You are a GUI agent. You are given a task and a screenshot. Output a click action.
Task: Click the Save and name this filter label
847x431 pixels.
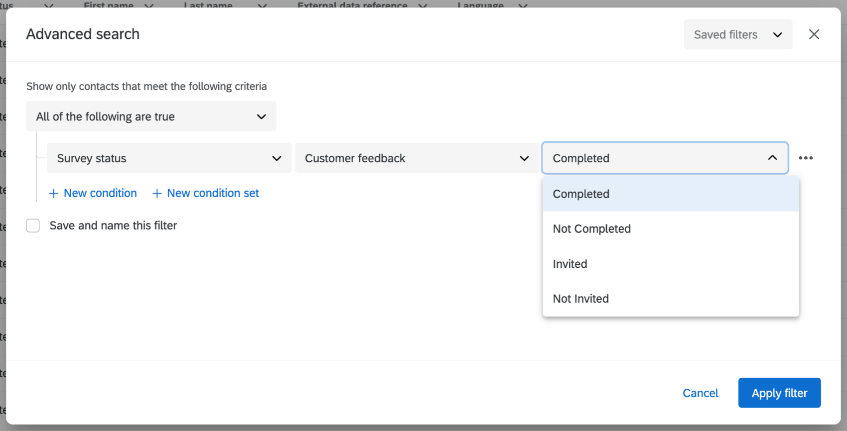tap(113, 226)
